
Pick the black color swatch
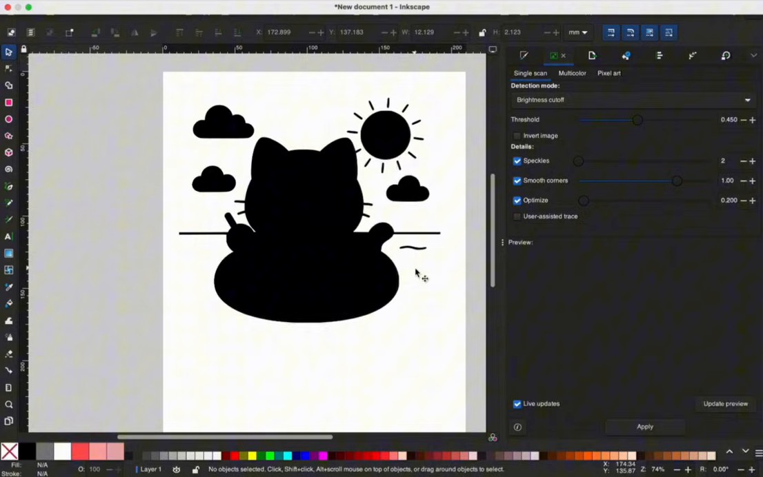(27, 451)
